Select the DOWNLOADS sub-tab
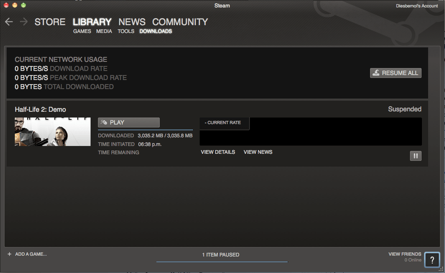 pyautogui.click(x=156, y=31)
